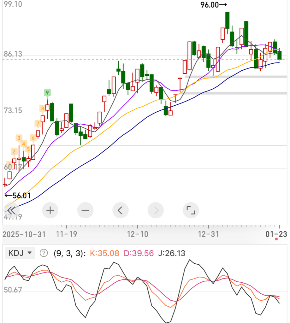Click the 2025-10-31 start date label
This screenshot has width=290, height=323.
pyautogui.click(x=24, y=234)
